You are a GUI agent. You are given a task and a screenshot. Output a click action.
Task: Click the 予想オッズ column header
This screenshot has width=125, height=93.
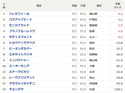point(117,6)
